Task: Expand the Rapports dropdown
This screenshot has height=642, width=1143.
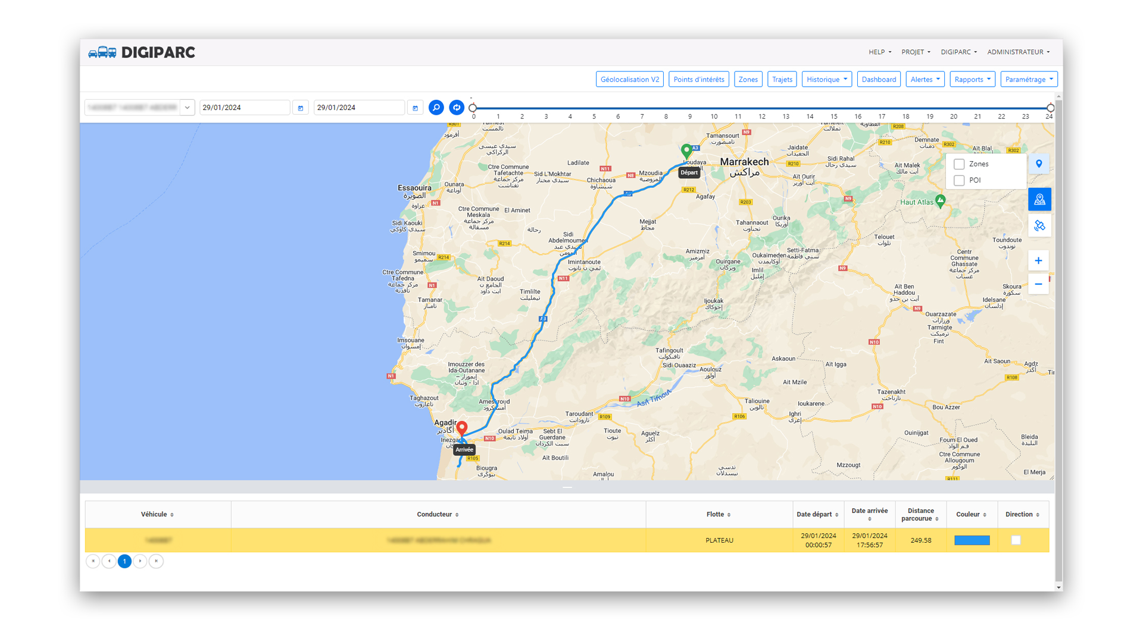Action: click(x=973, y=79)
